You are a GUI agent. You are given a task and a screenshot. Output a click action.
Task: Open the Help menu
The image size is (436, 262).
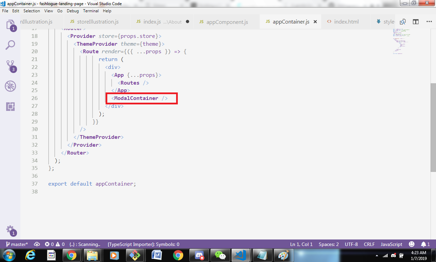point(107,11)
